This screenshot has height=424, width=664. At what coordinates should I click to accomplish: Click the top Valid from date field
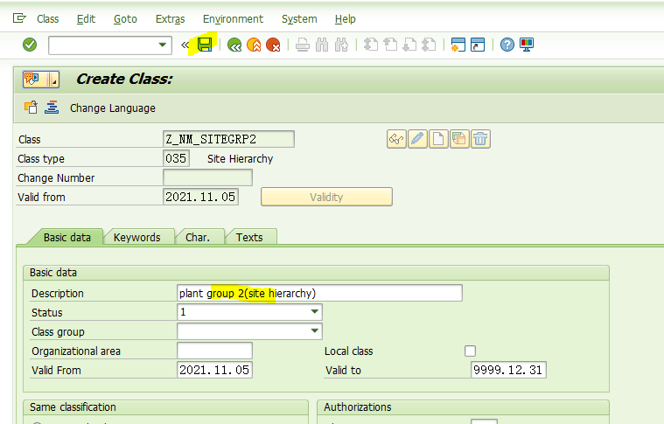point(200,197)
